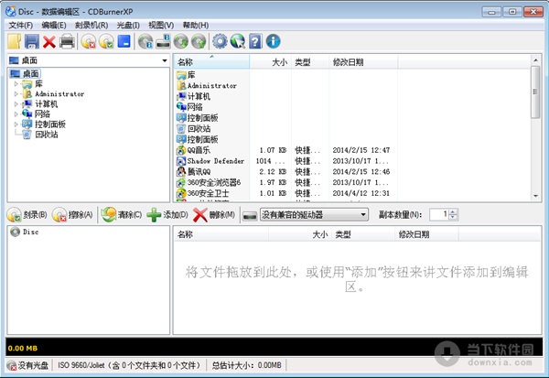Click the 刻录(B) burn button
Image resolution: width=549 pixels, height=378 pixels.
27,215
